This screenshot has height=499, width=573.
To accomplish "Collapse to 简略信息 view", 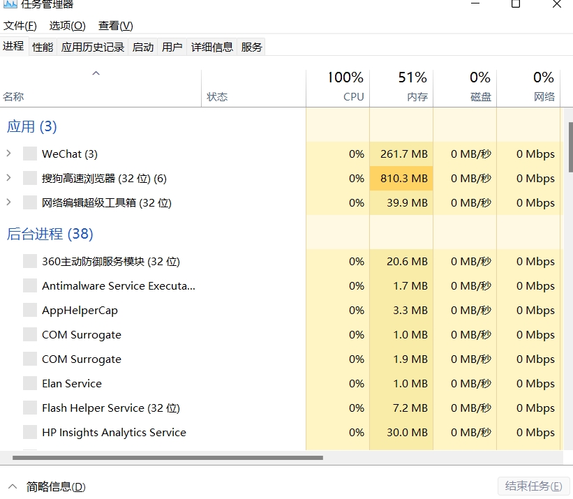I will point(47,486).
